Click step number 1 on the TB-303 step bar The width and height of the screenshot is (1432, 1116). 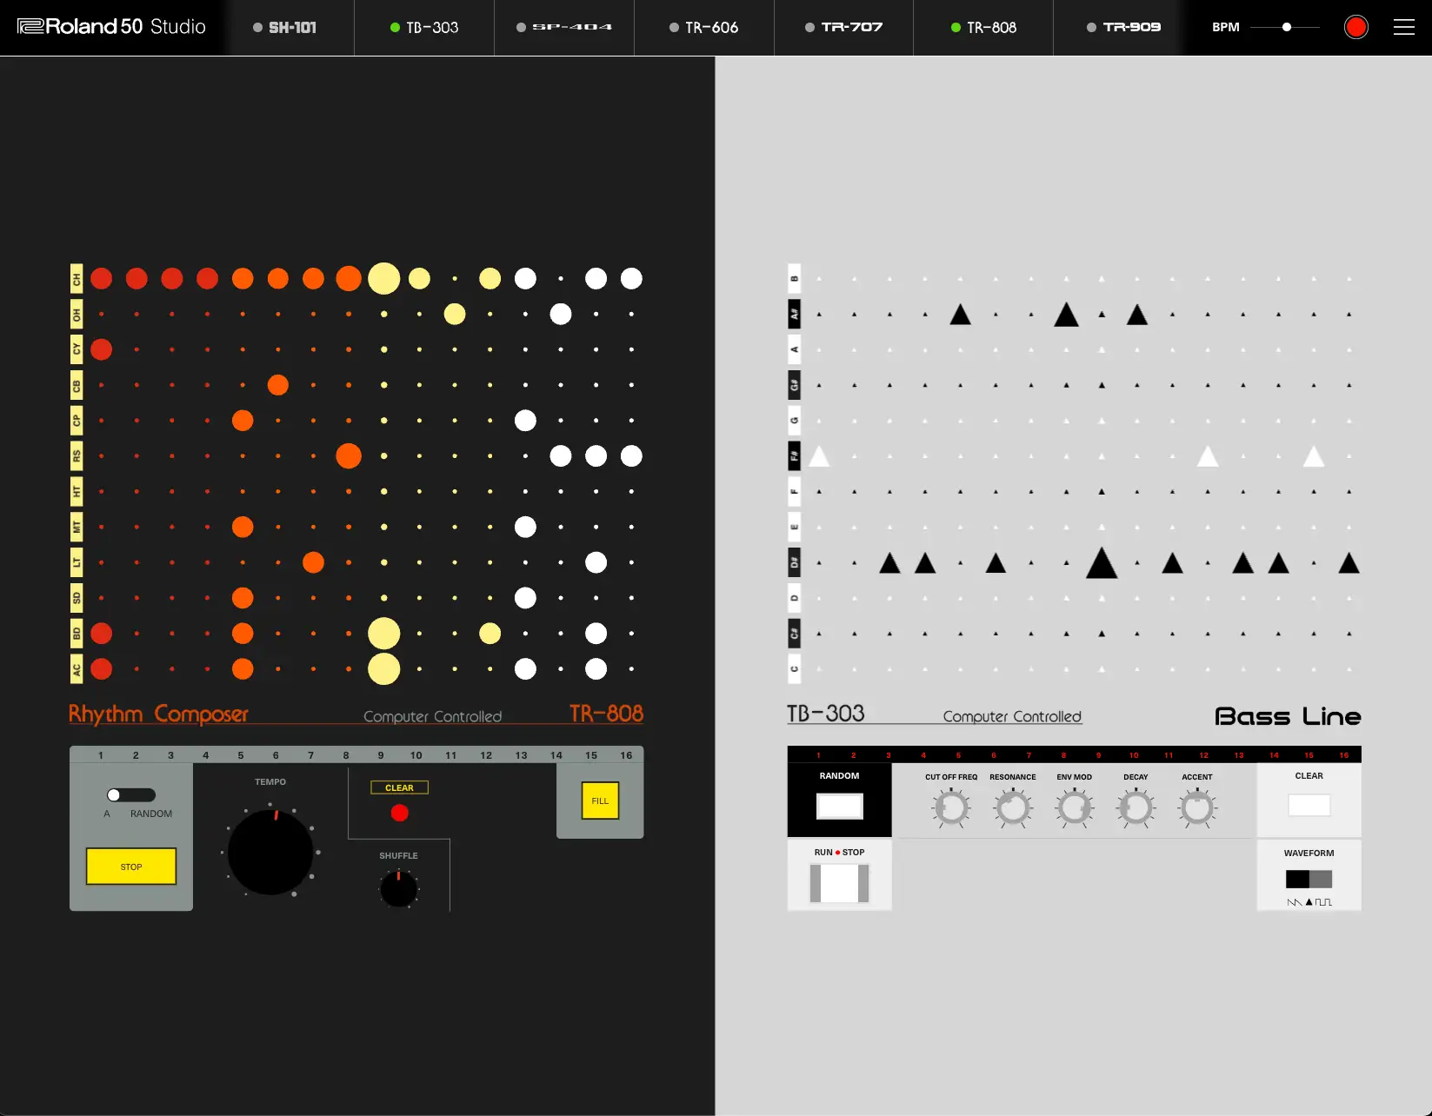tap(819, 755)
